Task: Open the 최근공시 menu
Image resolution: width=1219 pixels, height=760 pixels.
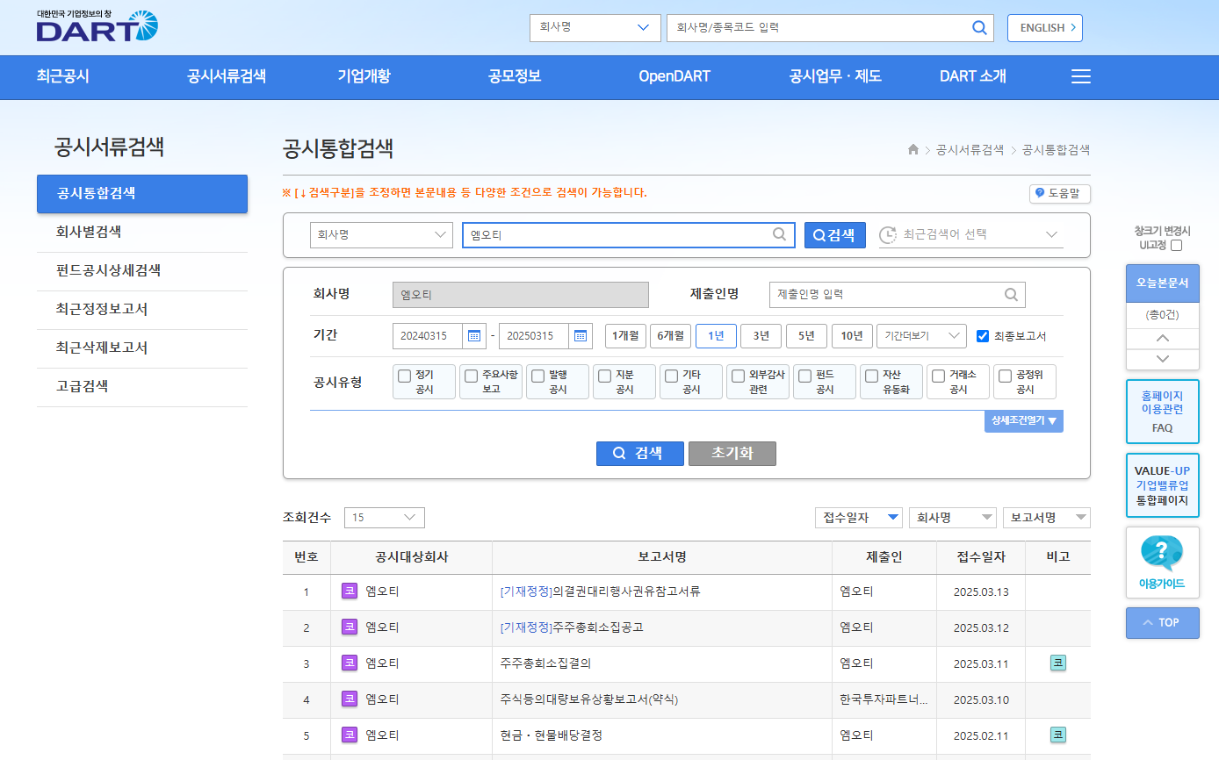Action: tap(63, 76)
